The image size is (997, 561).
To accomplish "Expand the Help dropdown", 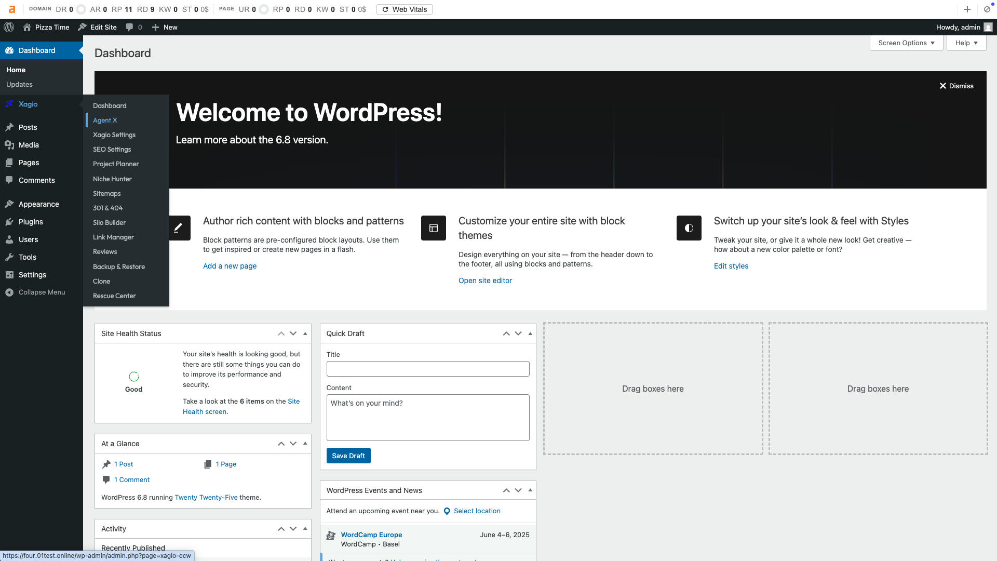I will (966, 43).
